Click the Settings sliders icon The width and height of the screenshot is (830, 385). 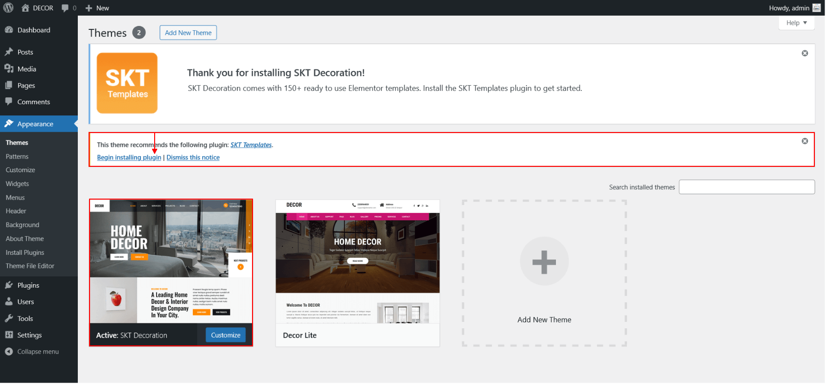pyautogui.click(x=9, y=335)
